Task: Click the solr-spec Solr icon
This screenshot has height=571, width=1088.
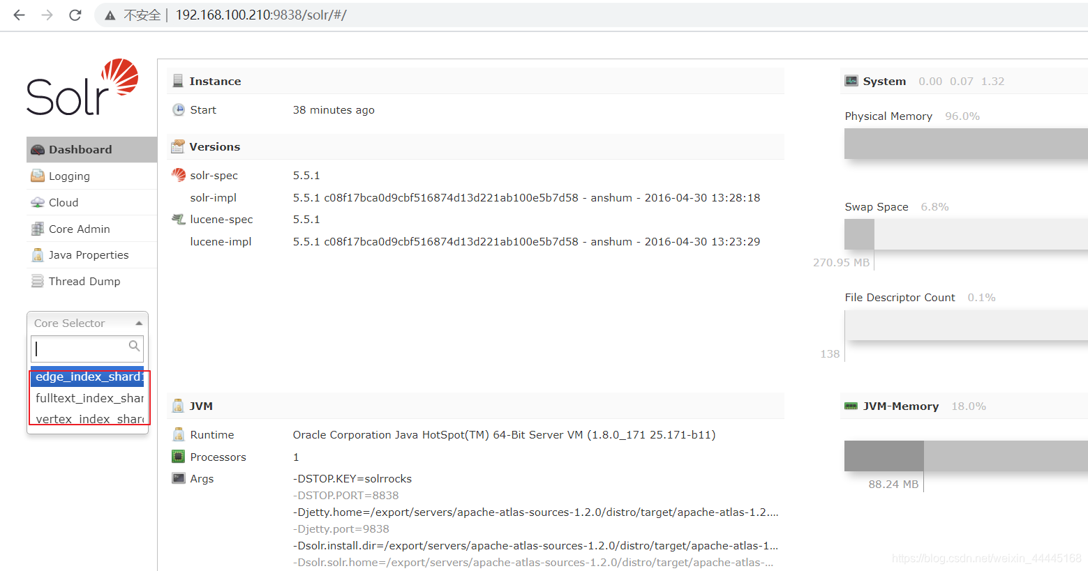Action: point(179,175)
